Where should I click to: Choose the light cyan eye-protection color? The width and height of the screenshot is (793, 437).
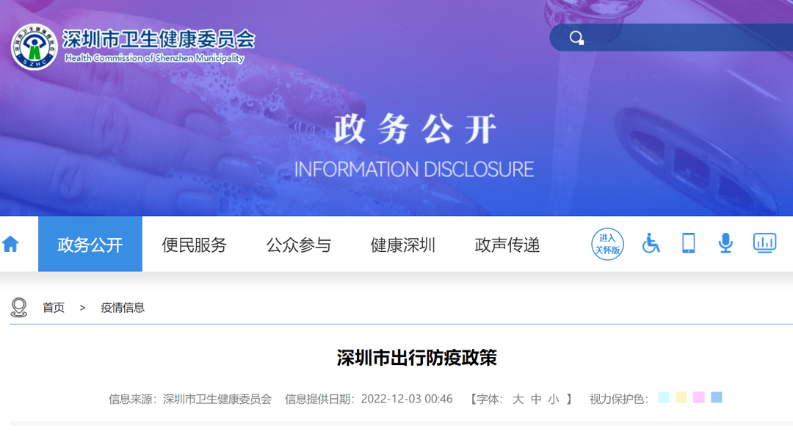pyautogui.click(x=664, y=397)
